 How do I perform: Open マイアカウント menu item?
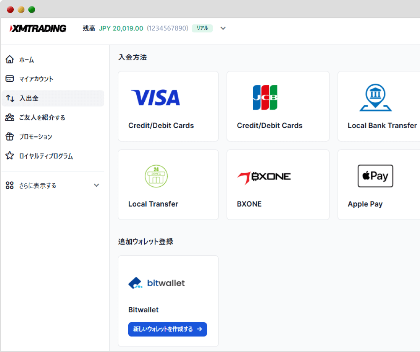pyautogui.click(x=53, y=79)
